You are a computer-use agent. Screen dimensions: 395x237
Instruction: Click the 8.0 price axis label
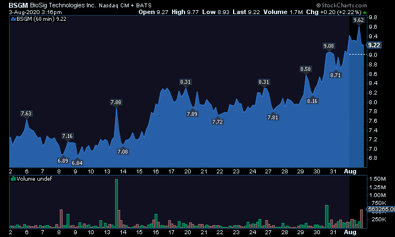pyautogui.click(x=373, y=102)
